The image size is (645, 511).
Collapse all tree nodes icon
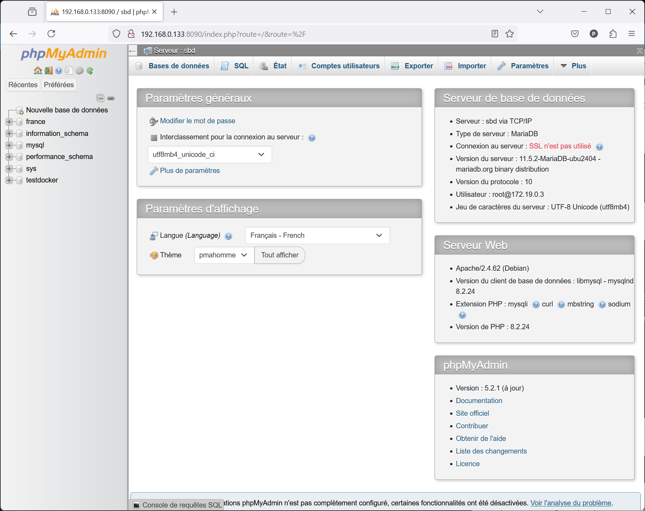[100, 98]
